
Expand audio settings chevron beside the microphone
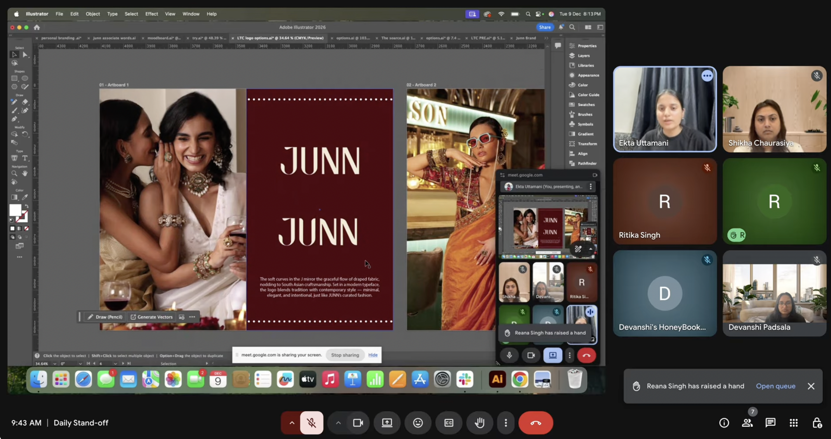coord(292,423)
